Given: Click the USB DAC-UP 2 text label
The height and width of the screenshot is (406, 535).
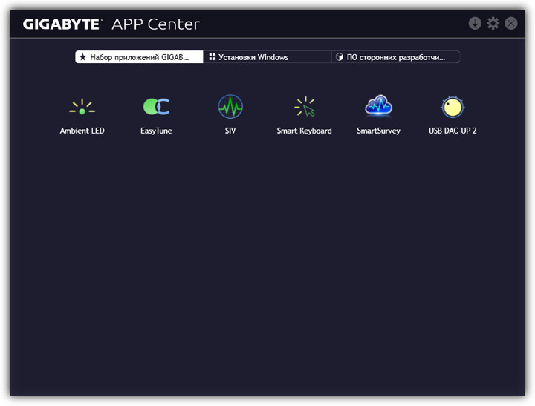Looking at the screenshot, I should 453,131.
